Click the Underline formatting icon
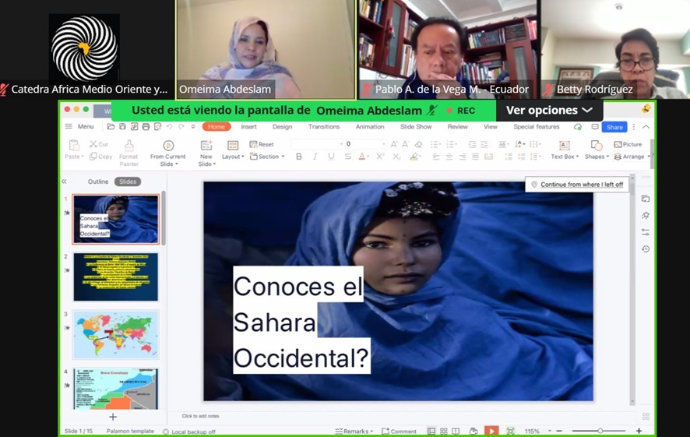The height and width of the screenshot is (437, 690). click(331, 157)
